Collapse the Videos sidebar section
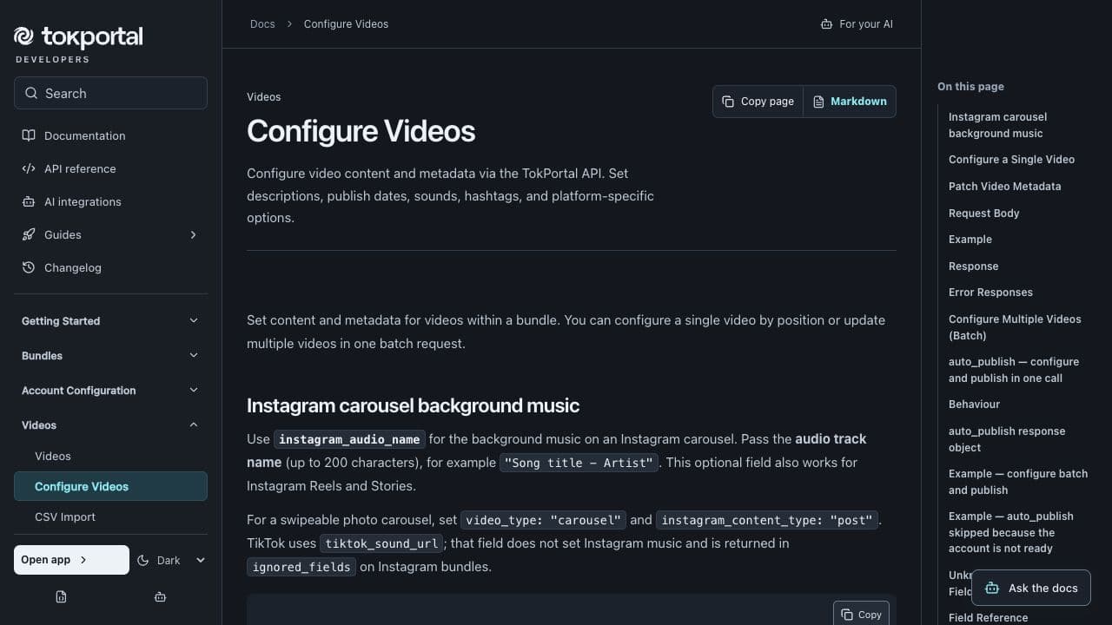This screenshot has height=625, width=1112. click(x=110, y=425)
